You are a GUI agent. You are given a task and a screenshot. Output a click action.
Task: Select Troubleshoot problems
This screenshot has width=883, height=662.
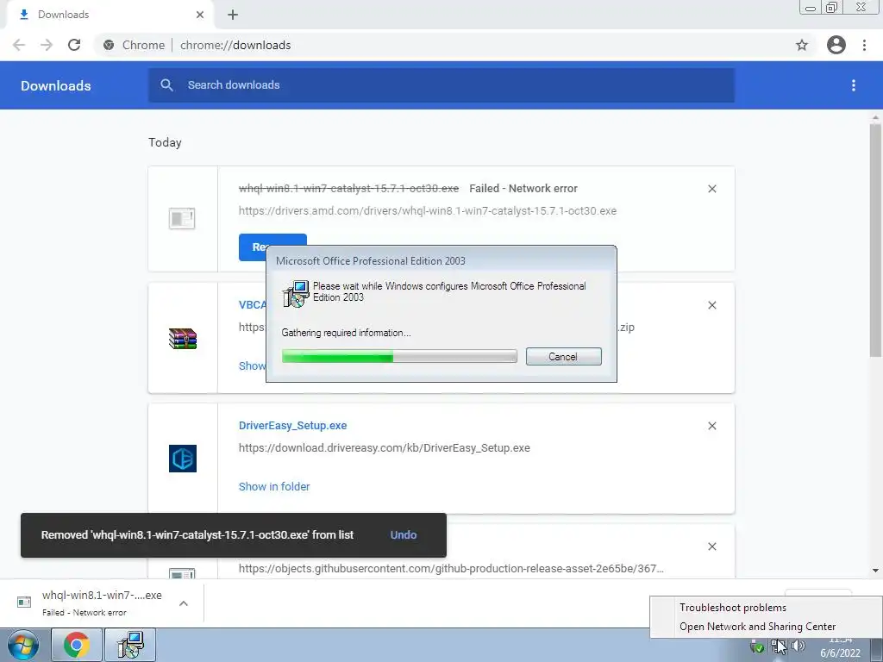tap(733, 608)
